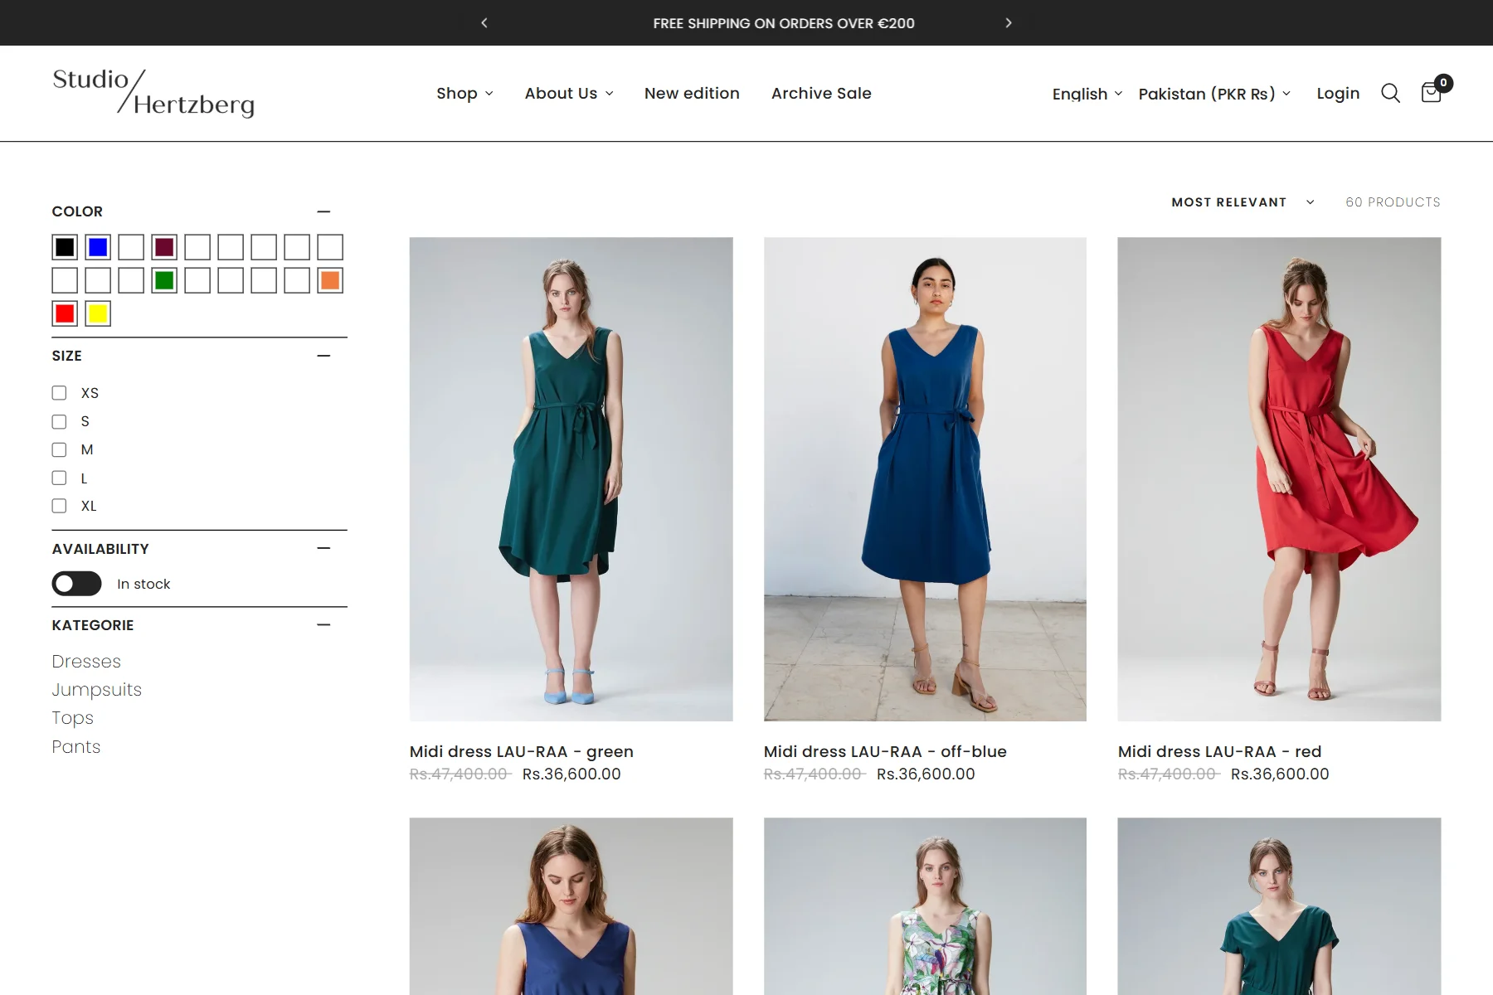Filter by Pants category
The width and height of the screenshot is (1493, 995).
point(75,746)
